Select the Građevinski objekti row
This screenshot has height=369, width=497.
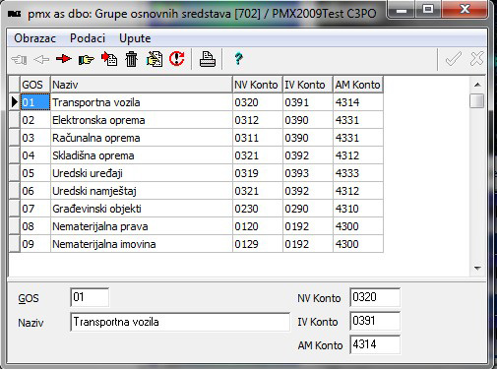(x=196, y=209)
